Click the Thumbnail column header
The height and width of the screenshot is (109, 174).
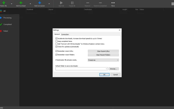pos(30,10)
